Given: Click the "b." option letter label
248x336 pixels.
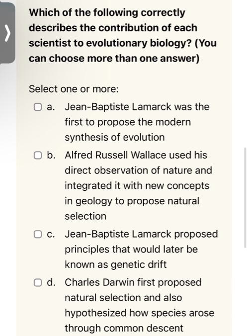Looking at the screenshot, I should pos(51,156).
